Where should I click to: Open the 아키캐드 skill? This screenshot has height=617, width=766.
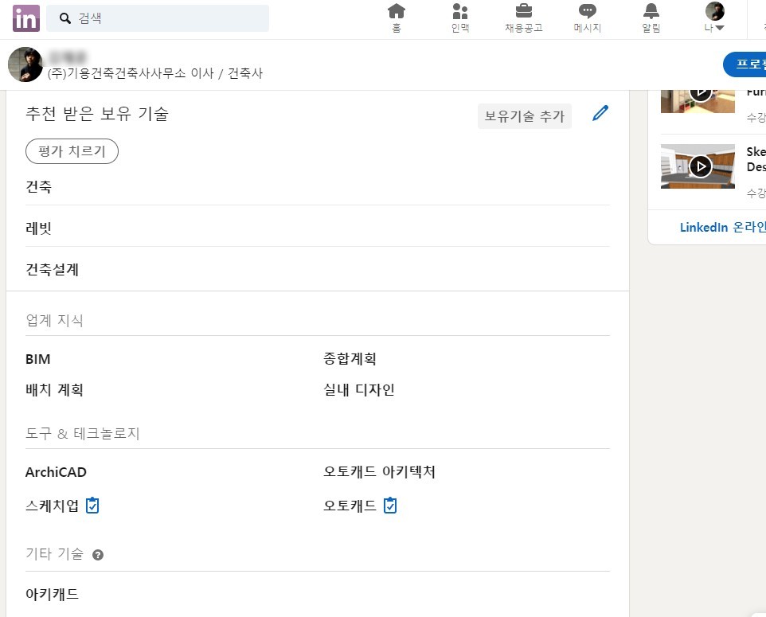pyautogui.click(x=53, y=595)
